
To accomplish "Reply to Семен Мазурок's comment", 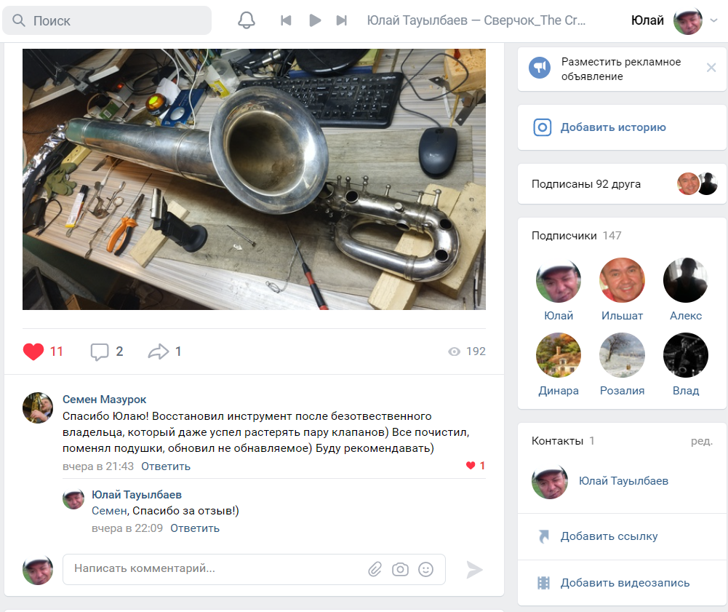I will click(x=166, y=466).
